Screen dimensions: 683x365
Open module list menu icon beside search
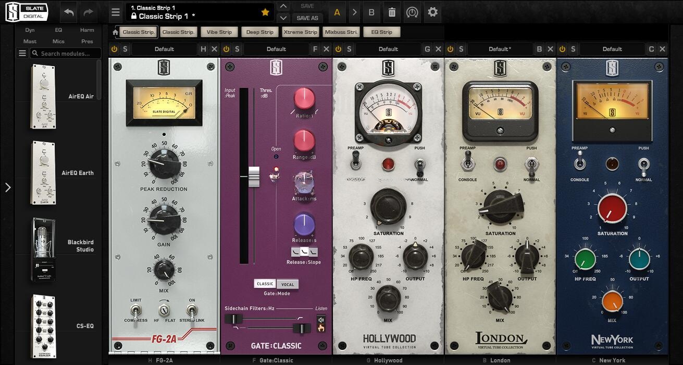(x=22, y=53)
